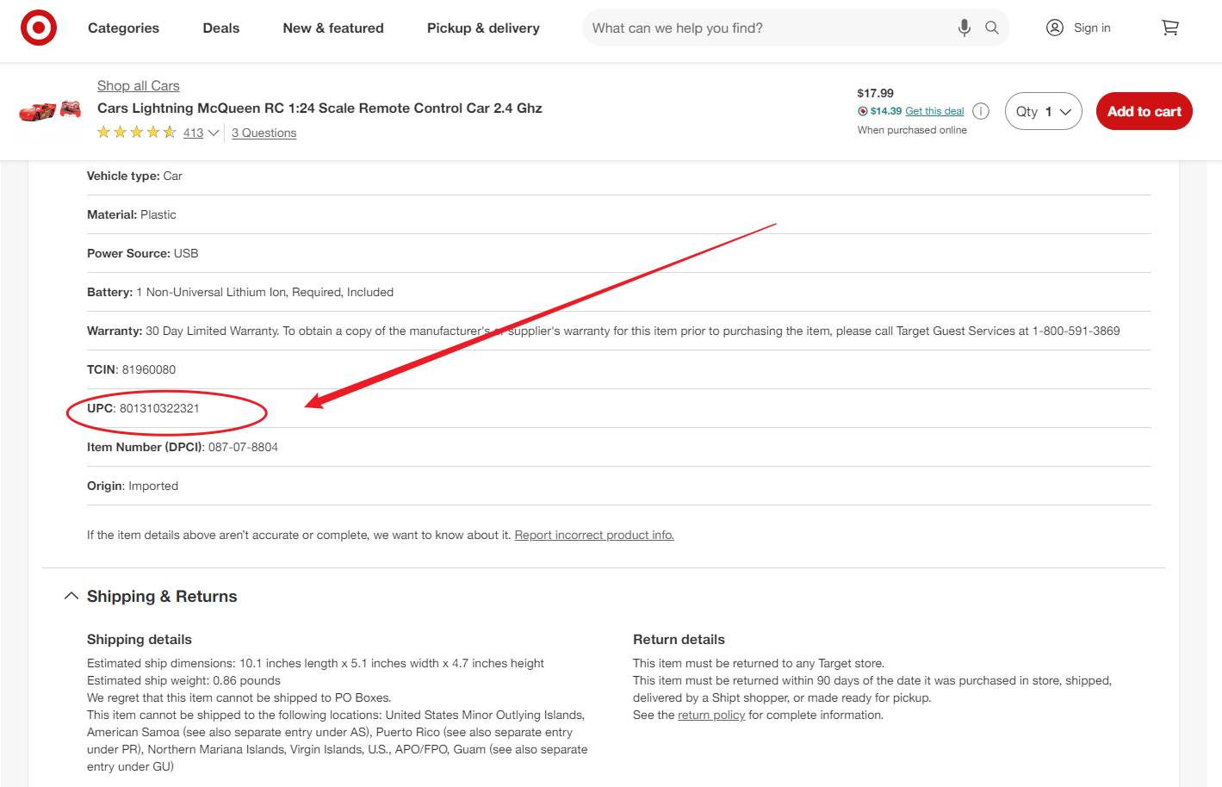Click the Warranty 30 Day Limited text
The height and width of the screenshot is (787, 1222).
click(604, 331)
